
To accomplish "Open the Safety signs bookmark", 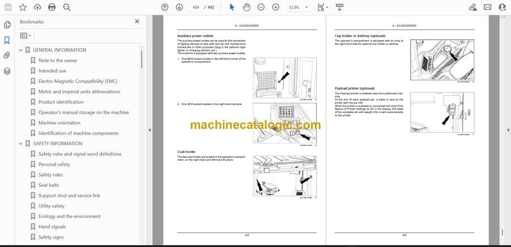I will pyautogui.click(x=51, y=237).
